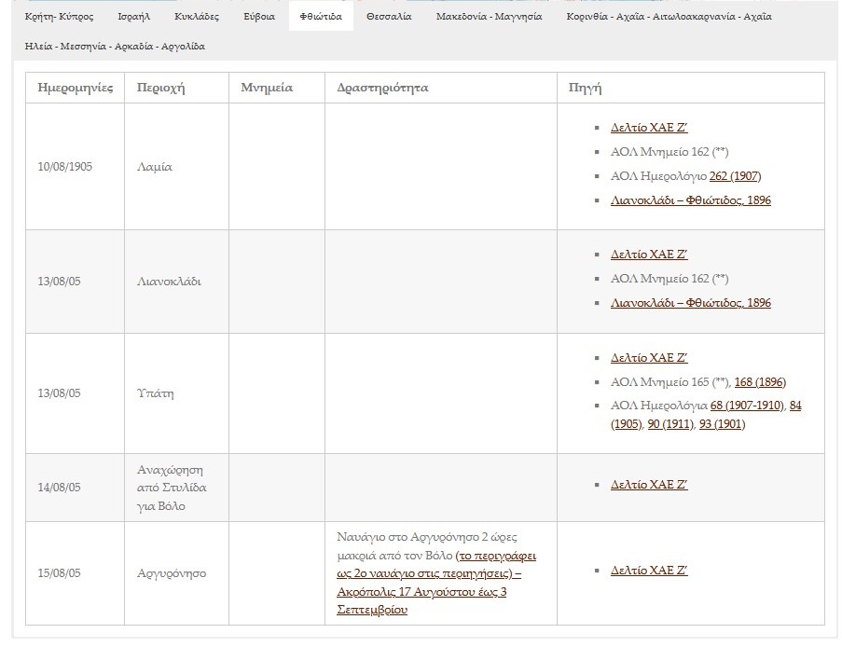Go to the Εύβοια tab
Image resolution: width=842 pixels, height=647 pixels.
point(259,17)
